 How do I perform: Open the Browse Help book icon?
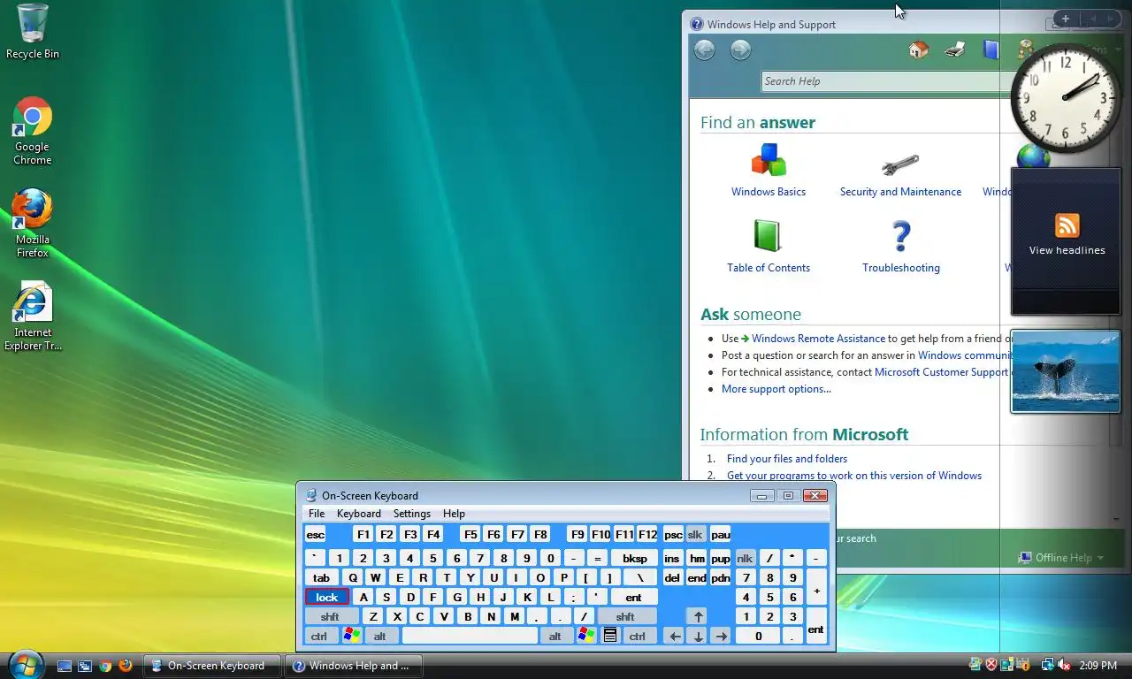[991, 50]
